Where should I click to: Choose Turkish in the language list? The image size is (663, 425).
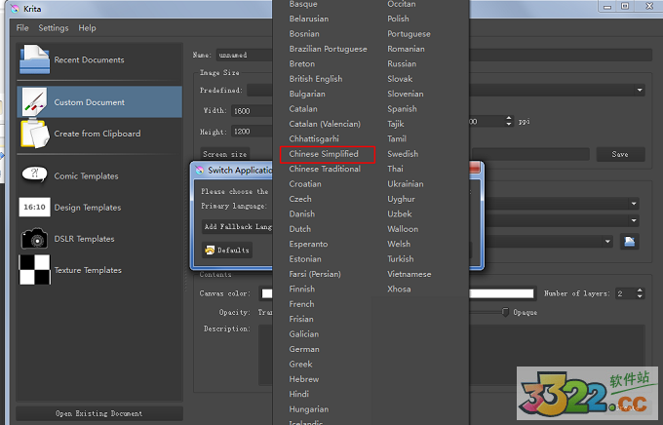[401, 259]
